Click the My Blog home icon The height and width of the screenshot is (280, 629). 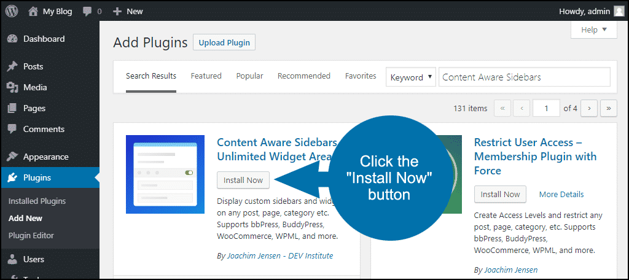tap(33, 11)
